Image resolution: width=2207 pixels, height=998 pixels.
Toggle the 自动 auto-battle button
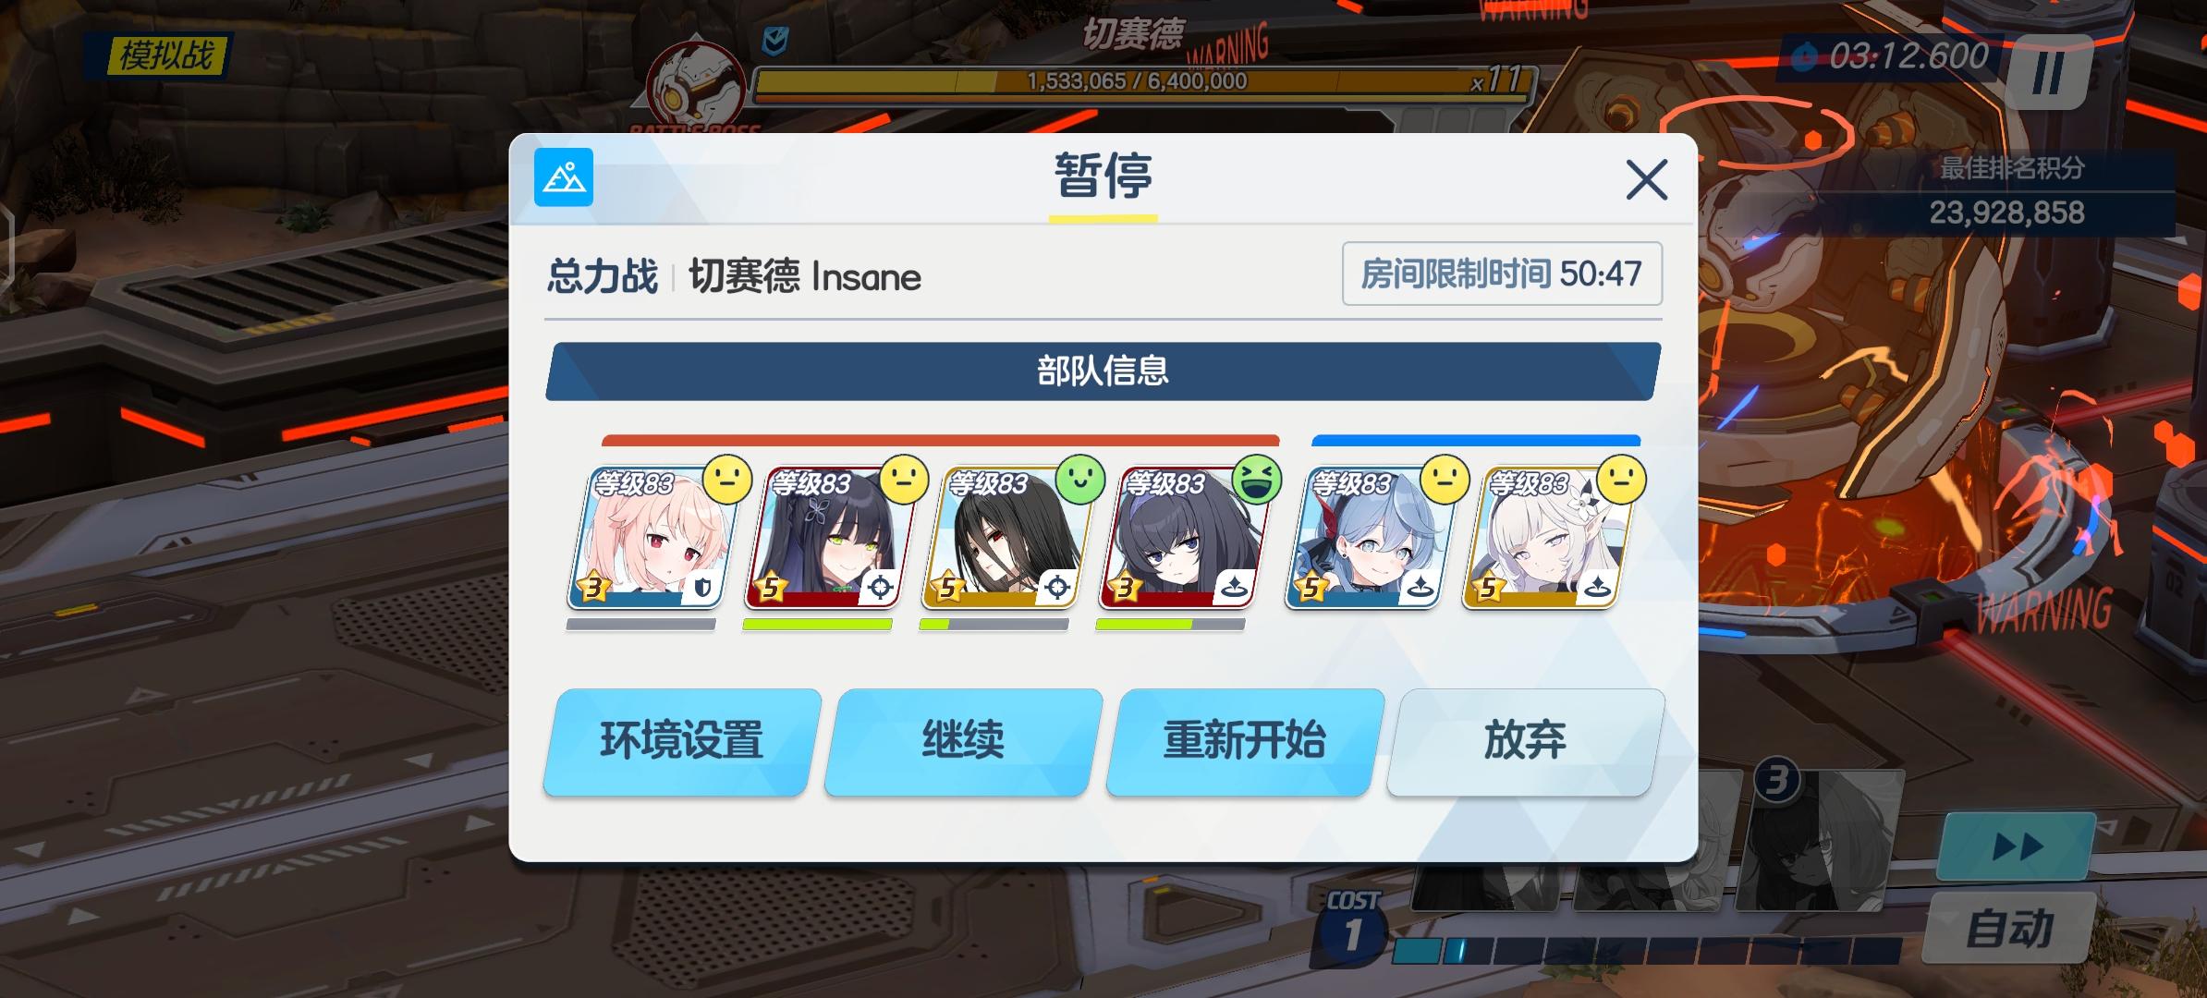[x=2008, y=928]
